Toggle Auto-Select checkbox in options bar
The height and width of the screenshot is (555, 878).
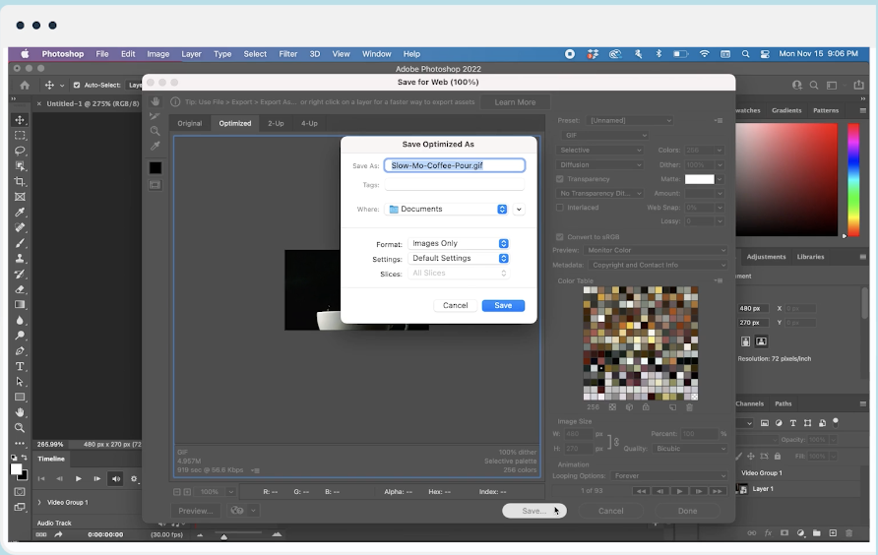77,86
